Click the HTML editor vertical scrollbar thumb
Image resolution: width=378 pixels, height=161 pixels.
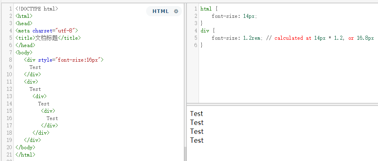[x=185, y=154]
